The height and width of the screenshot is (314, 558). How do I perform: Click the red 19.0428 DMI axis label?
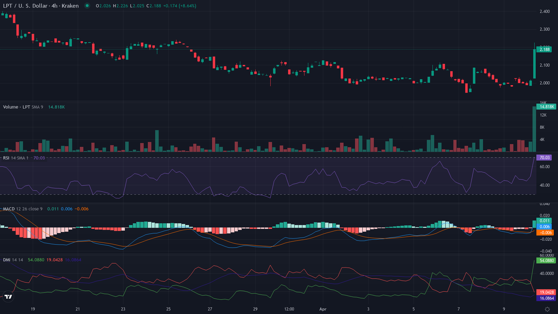click(546, 292)
